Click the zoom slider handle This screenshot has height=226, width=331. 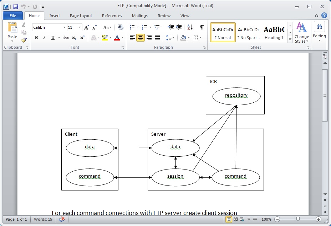point(298,219)
